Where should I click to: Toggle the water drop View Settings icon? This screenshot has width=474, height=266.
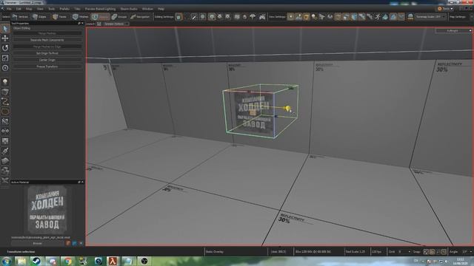click(x=385, y=17)
